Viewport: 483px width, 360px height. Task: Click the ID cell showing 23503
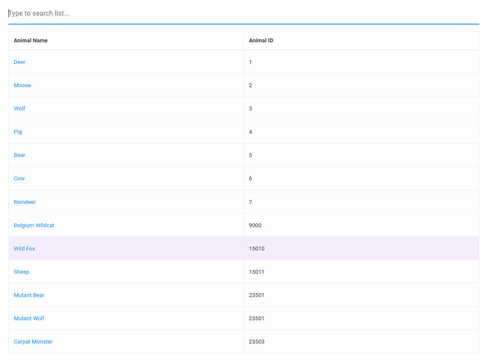pyautogui.click(x=257, y=342)
